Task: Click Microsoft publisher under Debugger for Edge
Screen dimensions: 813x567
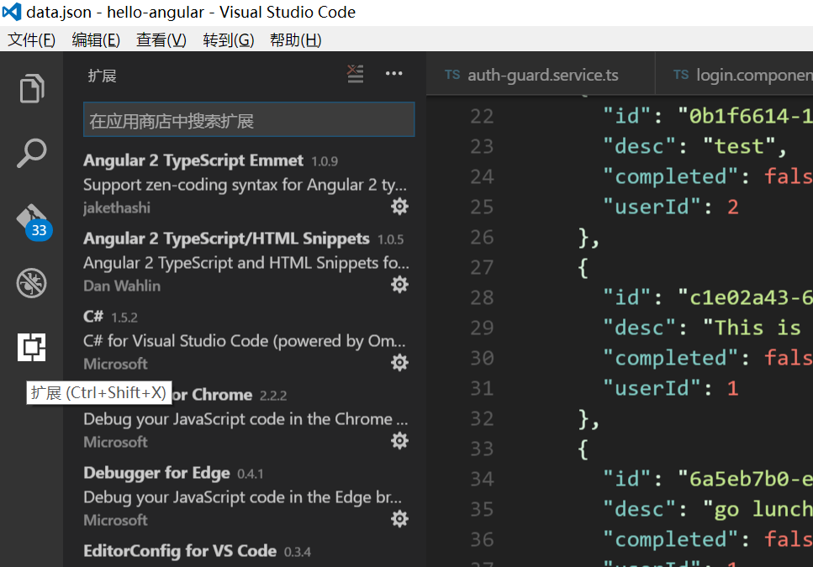Action: (x=116, y=521)
